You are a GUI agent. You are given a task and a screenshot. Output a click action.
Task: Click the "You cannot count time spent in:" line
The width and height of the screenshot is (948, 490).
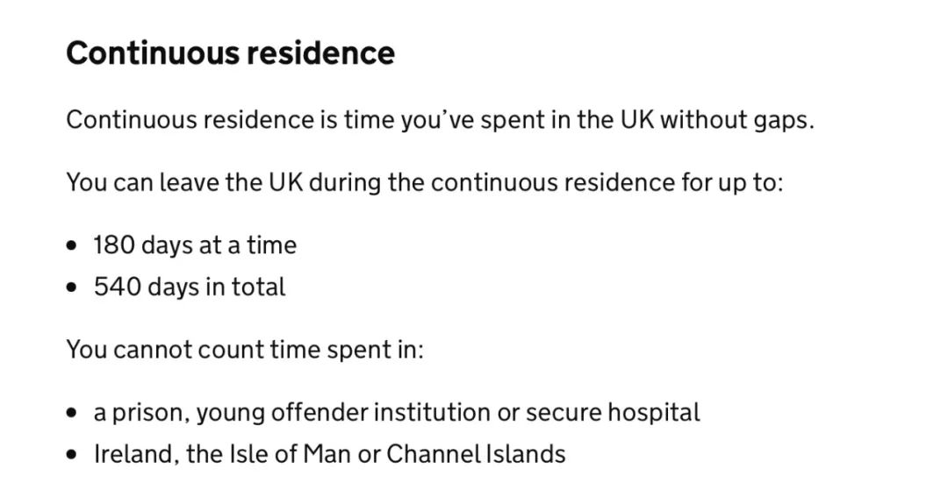coord(245,350)
